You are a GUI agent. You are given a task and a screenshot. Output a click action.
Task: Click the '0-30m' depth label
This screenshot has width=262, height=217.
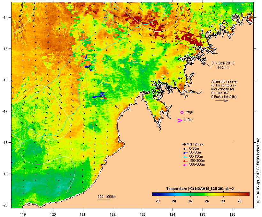click(194, 149)
